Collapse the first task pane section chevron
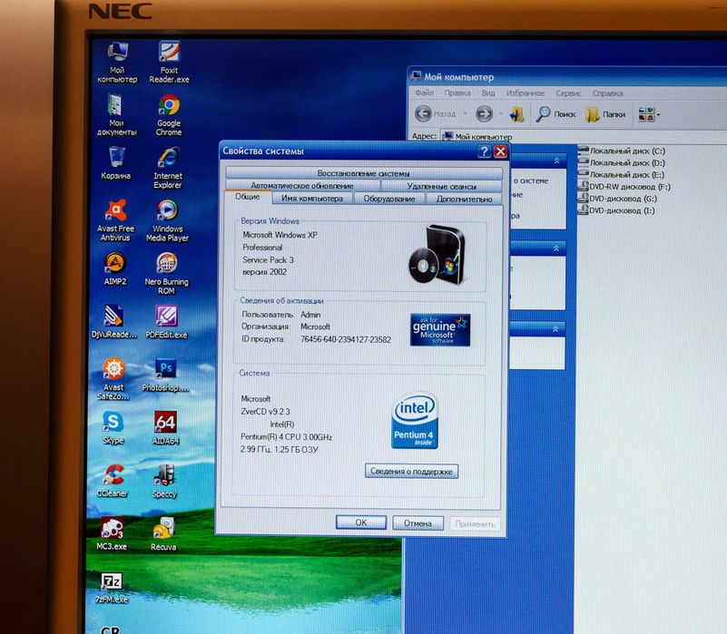 point(557,161)
